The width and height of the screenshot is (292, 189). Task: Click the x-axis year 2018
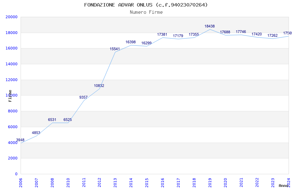point(194,183)
